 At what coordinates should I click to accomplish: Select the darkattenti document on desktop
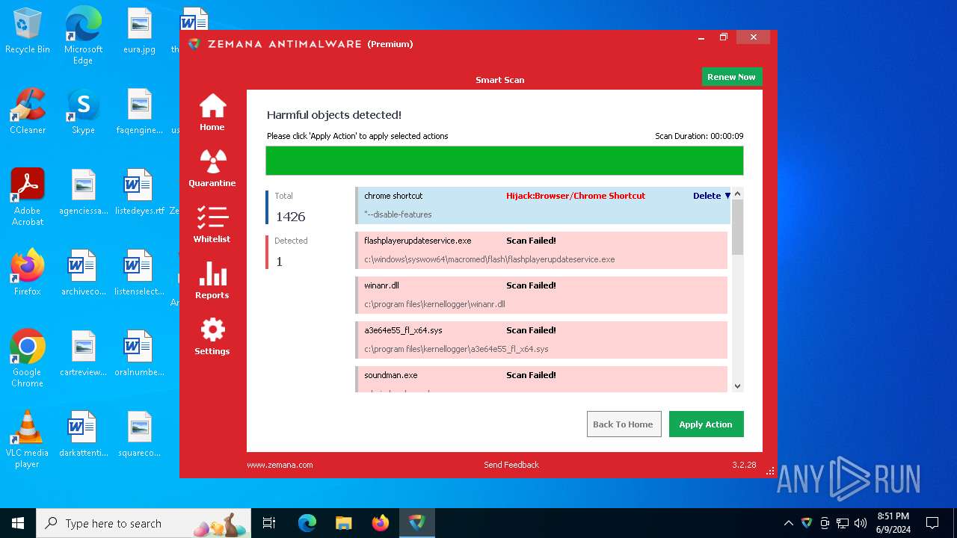pyautogui.click(x=83, y=435)
